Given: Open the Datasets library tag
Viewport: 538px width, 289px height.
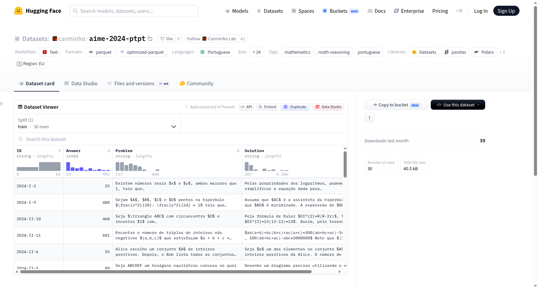Looking at the screenshot, I should (x=424, y=52).
